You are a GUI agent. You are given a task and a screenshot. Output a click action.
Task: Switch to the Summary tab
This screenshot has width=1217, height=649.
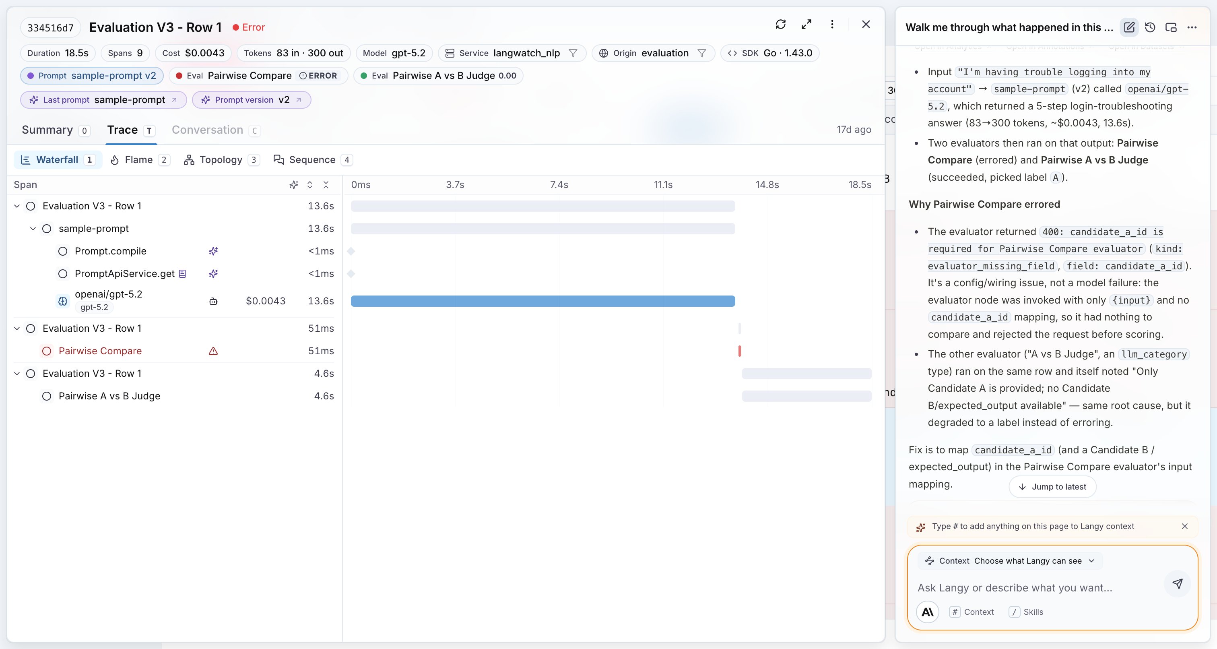click(56, 130)
